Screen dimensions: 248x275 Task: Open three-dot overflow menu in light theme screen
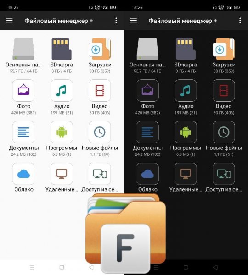(x=116, y=21)
